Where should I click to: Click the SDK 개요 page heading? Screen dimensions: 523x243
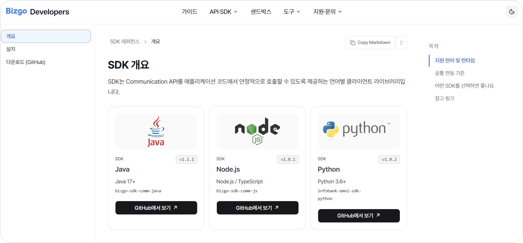(x=128, y=65)
